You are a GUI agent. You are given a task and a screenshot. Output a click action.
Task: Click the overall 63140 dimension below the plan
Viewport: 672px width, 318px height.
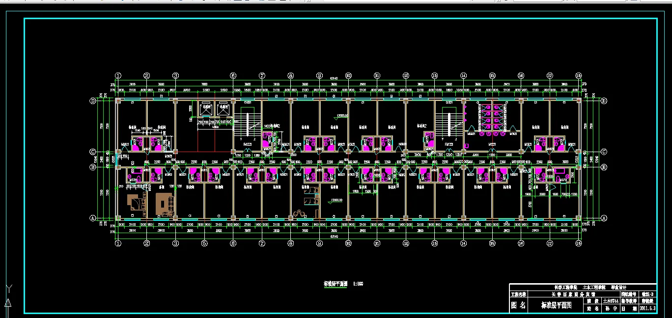point(334,236)
